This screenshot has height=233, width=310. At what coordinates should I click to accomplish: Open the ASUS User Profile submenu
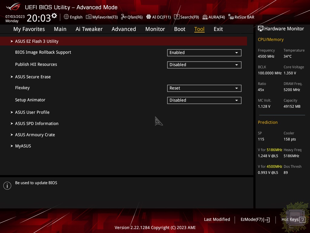coord(32,112)
